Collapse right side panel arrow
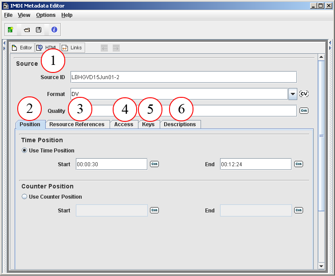Screen dimensions: 335x276 pyautogui.click(x=330, y=48)
